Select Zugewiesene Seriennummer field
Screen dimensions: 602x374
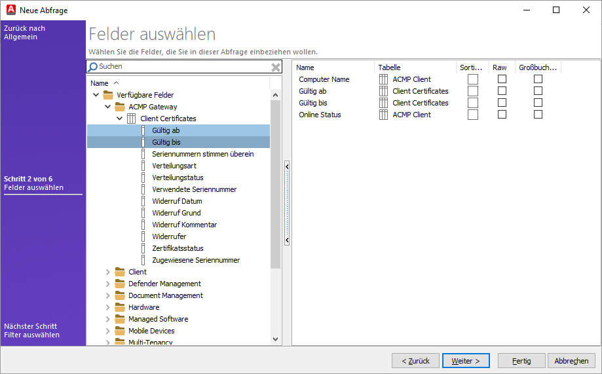pos(196,260)
